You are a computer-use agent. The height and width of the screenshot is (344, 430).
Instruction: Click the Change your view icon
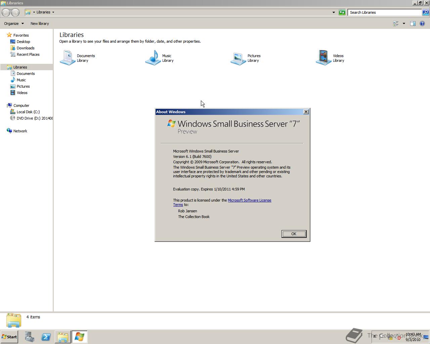396,24
